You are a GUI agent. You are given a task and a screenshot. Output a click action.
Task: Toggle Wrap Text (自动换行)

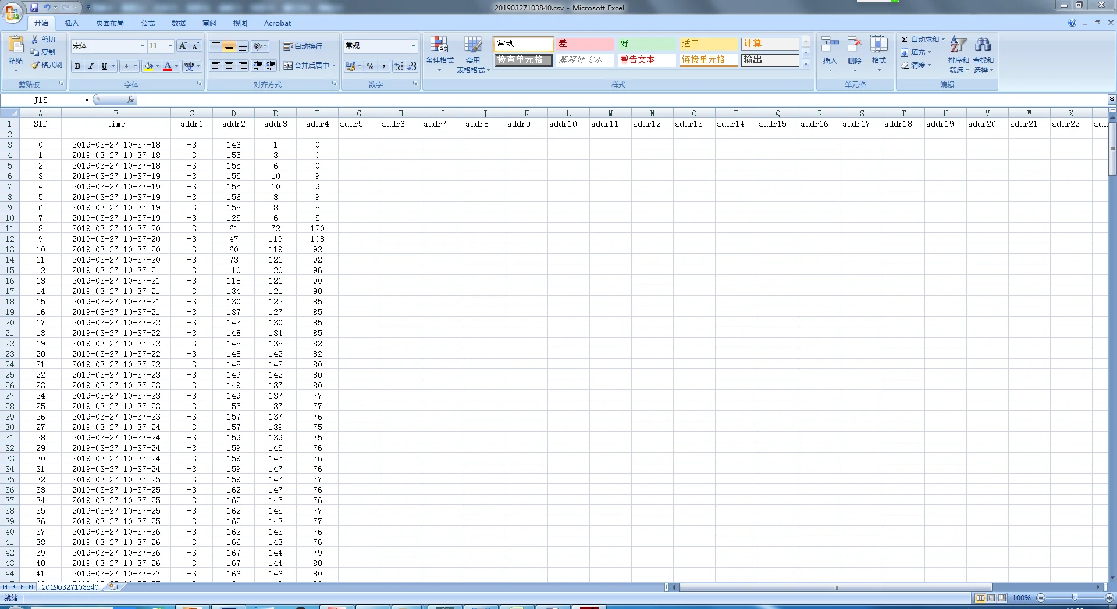pyautogui.click(x=303, y=46)
